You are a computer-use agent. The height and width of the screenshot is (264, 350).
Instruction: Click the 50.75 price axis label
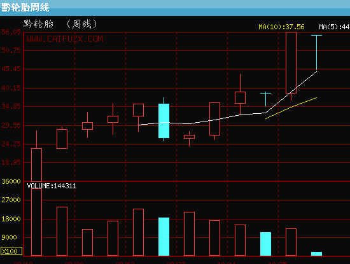[11, 50]
